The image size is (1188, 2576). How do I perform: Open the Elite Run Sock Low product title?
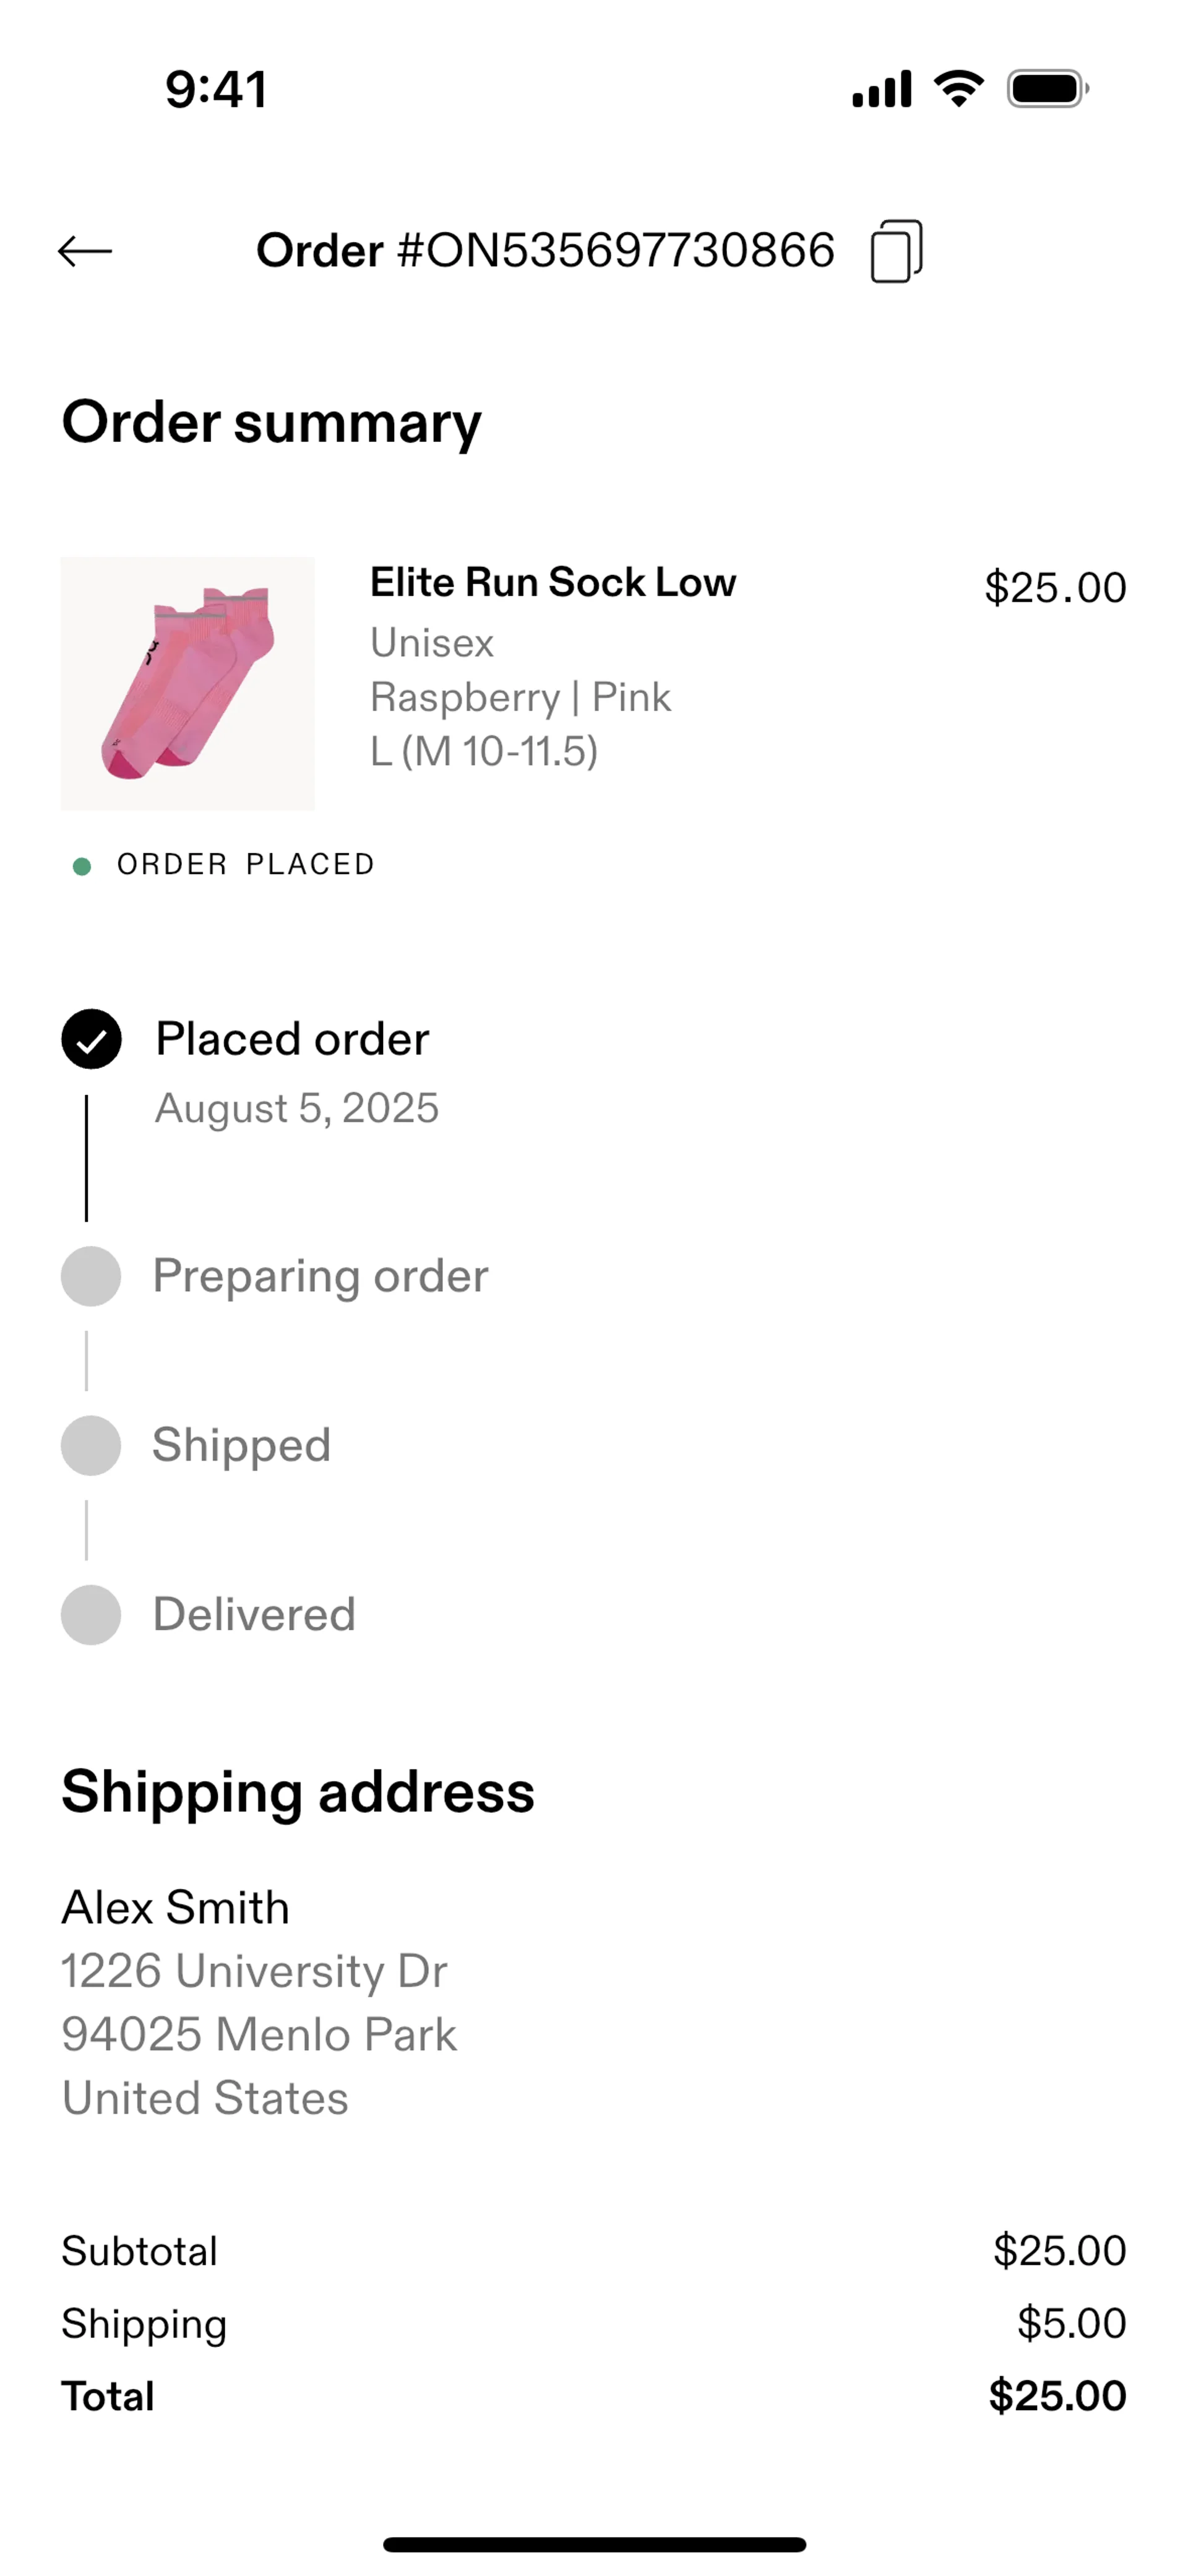553,582
